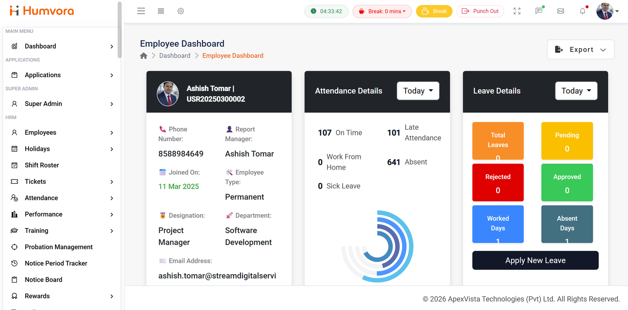Open the settings gear icon
Image resolution: width=628 pixels, height=310 pixels.
pos(181,11)
